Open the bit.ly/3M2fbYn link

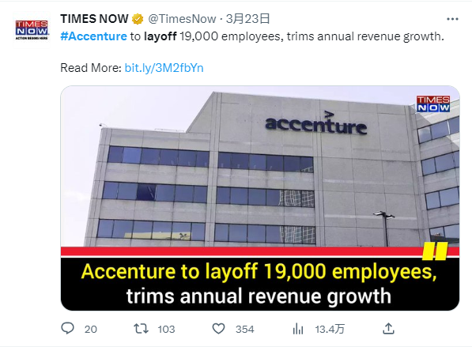coord(164,68)
